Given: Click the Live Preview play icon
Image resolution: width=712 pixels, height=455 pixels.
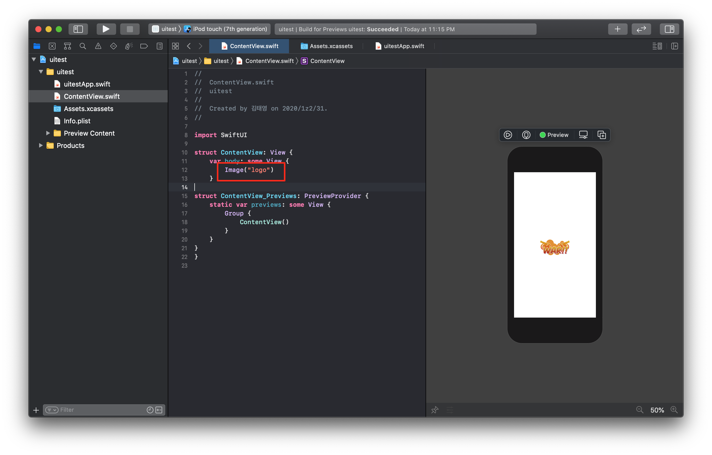Looking at the screenshot, I should (x=508, y=135).
